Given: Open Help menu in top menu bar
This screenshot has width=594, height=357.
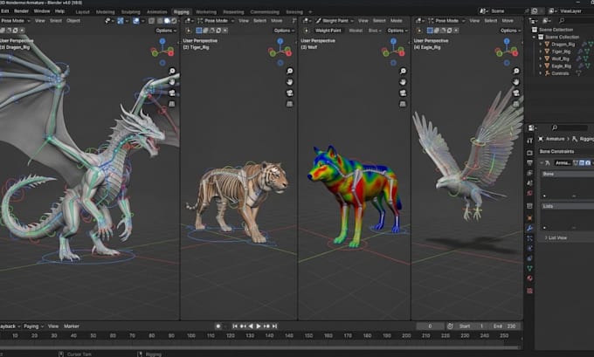Looking at the screenshot, I should [x=59, y=11].
